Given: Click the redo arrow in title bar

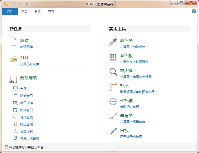Looking at the screenshot, I should pos(20,4).
